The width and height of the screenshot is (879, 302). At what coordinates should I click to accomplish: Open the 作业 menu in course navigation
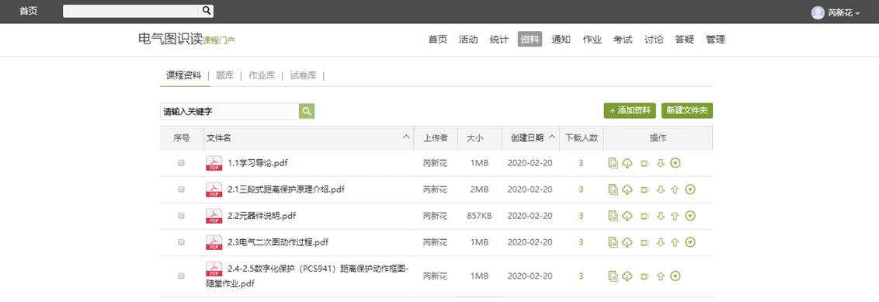pyautogui.click(x=592, y=40)
